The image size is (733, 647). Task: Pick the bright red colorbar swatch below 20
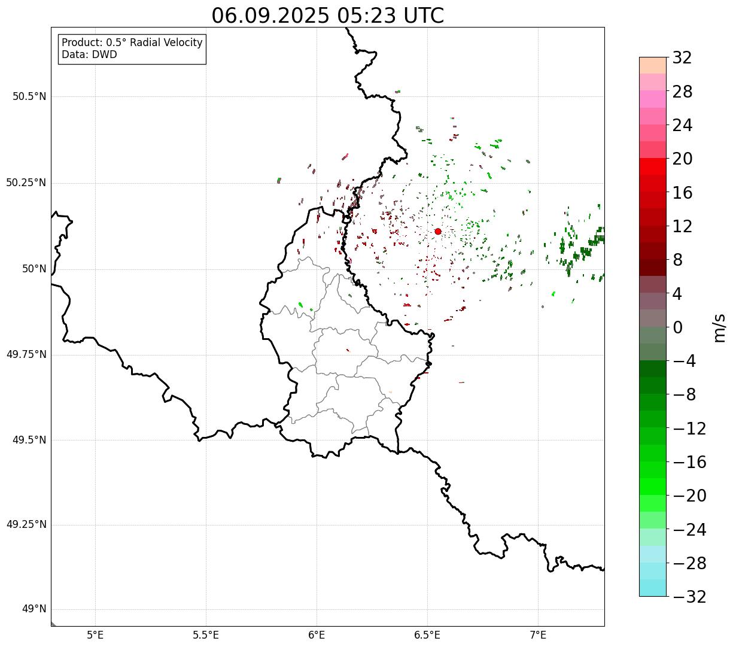tap(653, 166)
